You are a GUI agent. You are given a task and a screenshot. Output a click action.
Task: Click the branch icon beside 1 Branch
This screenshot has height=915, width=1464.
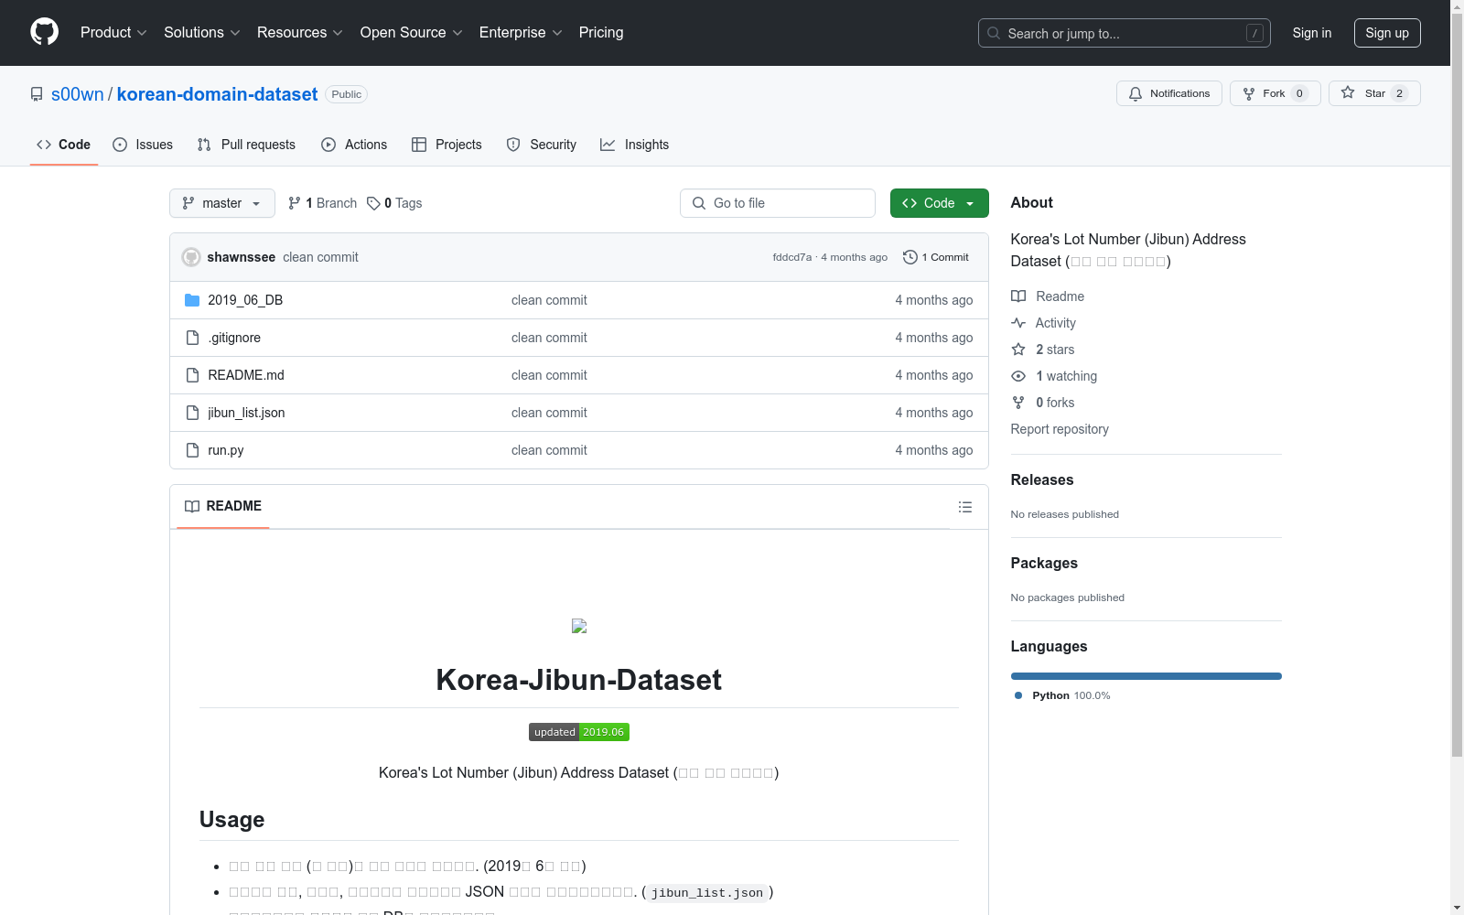click(295, 203)
